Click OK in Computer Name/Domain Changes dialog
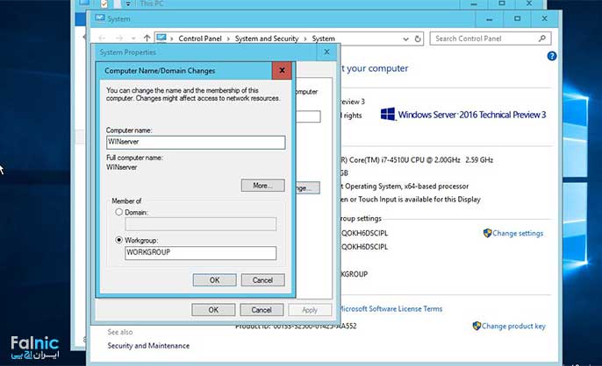Viewport: 602px width, 366px height. [x=214, y=280]
